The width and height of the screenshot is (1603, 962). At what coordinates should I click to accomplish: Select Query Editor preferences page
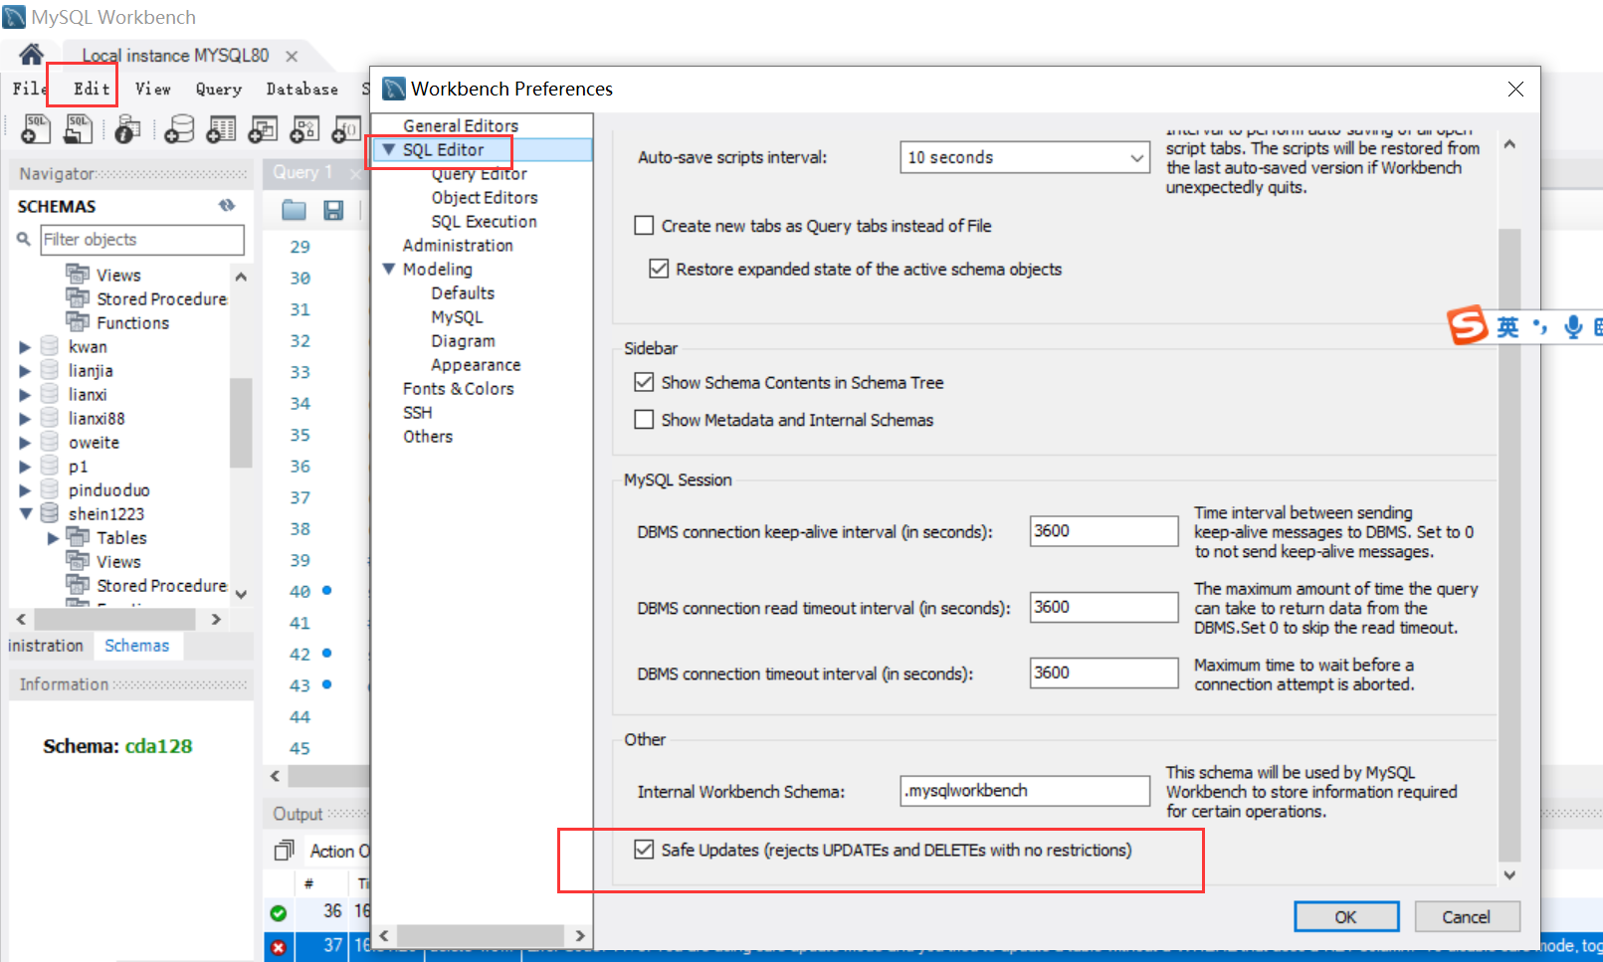pyautogui.click(x=479, y=174)
